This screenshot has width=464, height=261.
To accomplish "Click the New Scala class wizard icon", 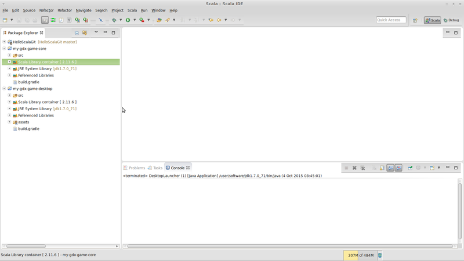I will (x=77, y=20).
